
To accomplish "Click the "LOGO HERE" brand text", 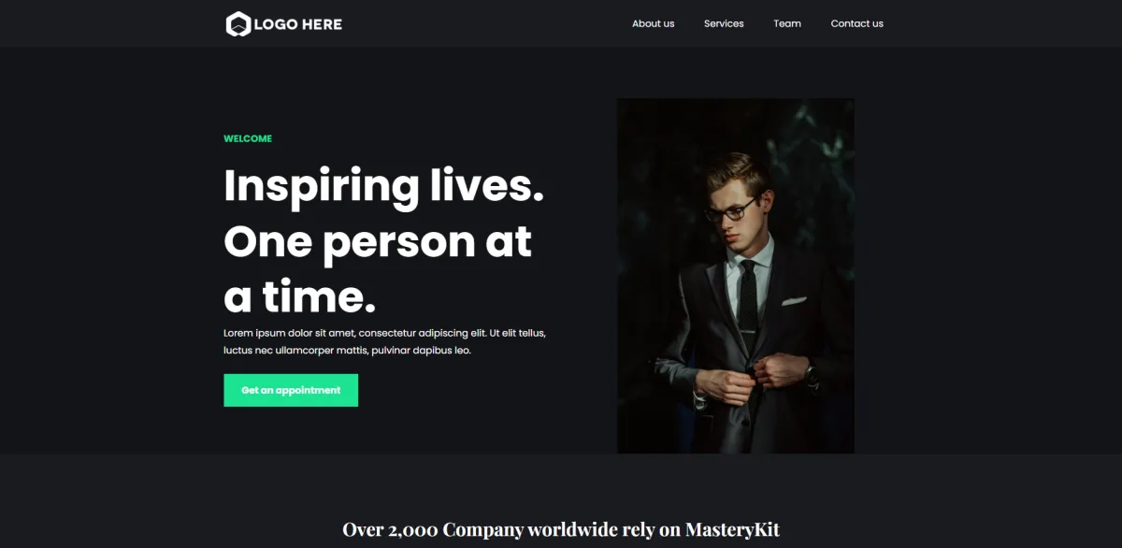I will [x=297, y=24].
